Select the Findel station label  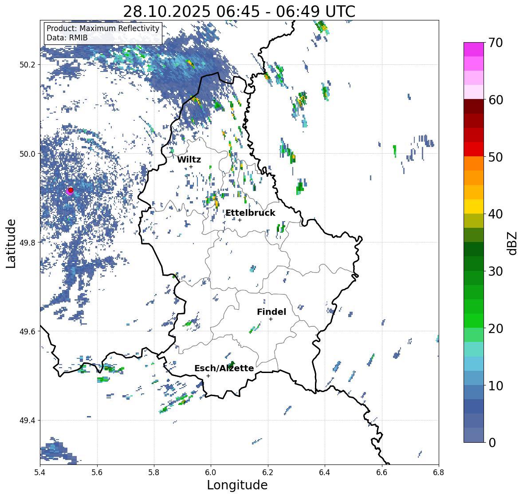click(271, 312)
